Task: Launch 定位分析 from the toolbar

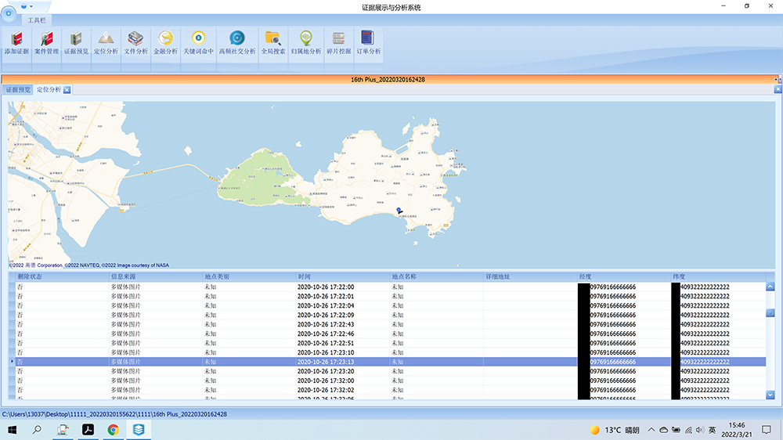Action: 106,43
